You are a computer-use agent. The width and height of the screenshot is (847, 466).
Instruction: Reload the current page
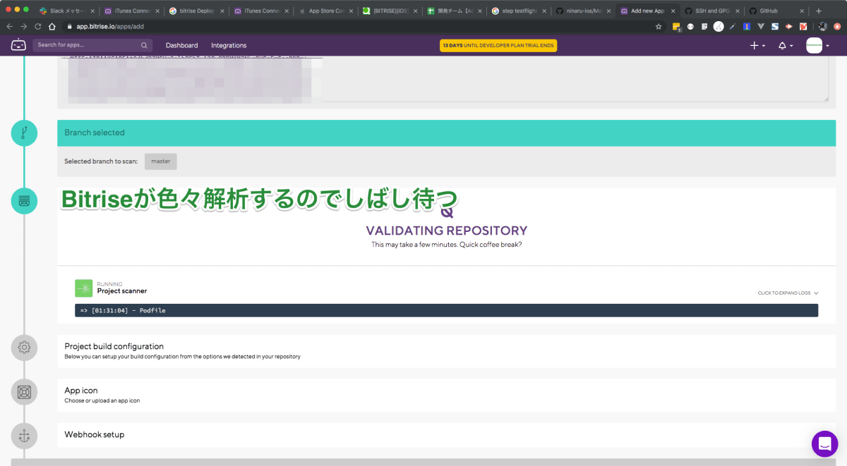tap(37, 26)
